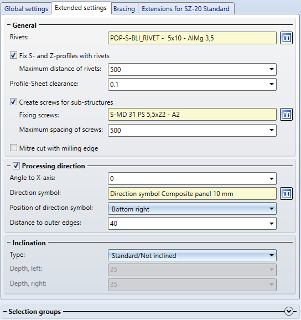This screenshot has height=320, width=301.
Task: Switch to Global settings tab
Action: coord(26,9)
